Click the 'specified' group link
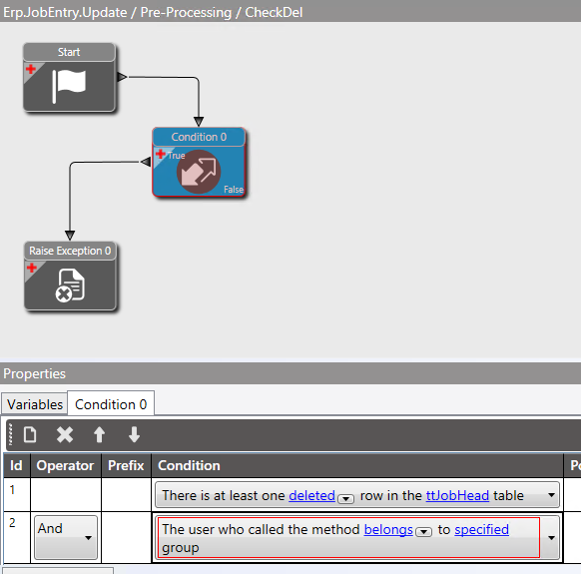 pos(482,529)
